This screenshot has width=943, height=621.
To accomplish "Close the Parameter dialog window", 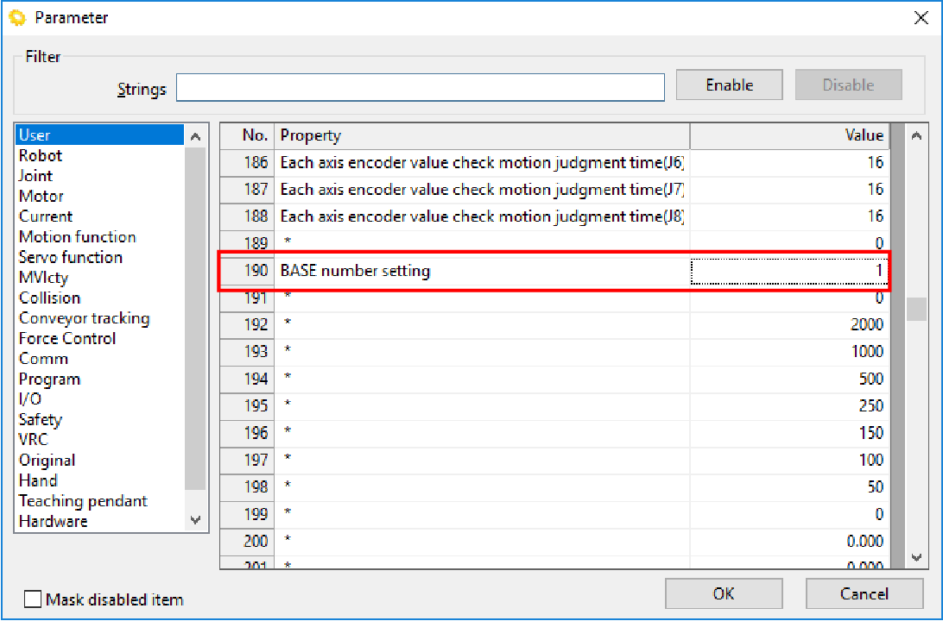I will tap(921, 18).
